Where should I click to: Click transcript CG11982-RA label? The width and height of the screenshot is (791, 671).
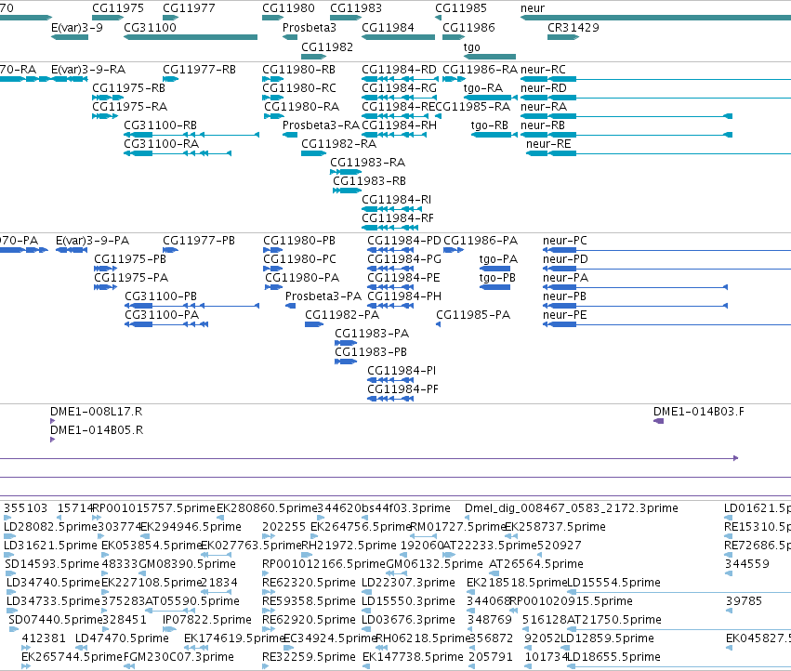click(339, 144)
